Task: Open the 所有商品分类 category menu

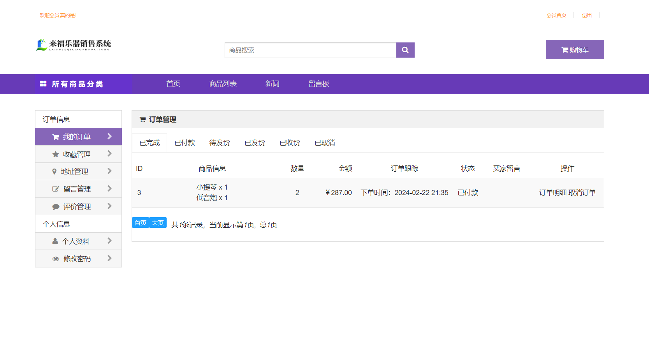Action: coord(83,84)
